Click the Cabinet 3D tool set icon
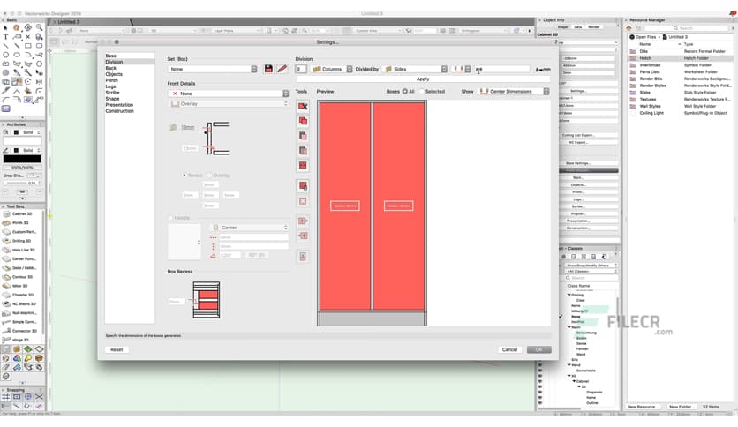The image size is (738, 427). coord(6,214)
